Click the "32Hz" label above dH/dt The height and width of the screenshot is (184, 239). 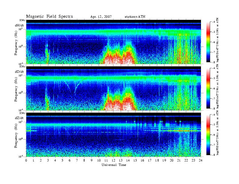[22, 20]
